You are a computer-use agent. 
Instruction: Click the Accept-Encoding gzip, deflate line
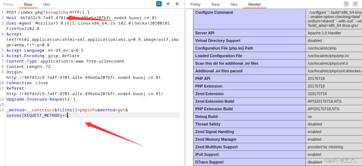[x=43, y=56]
